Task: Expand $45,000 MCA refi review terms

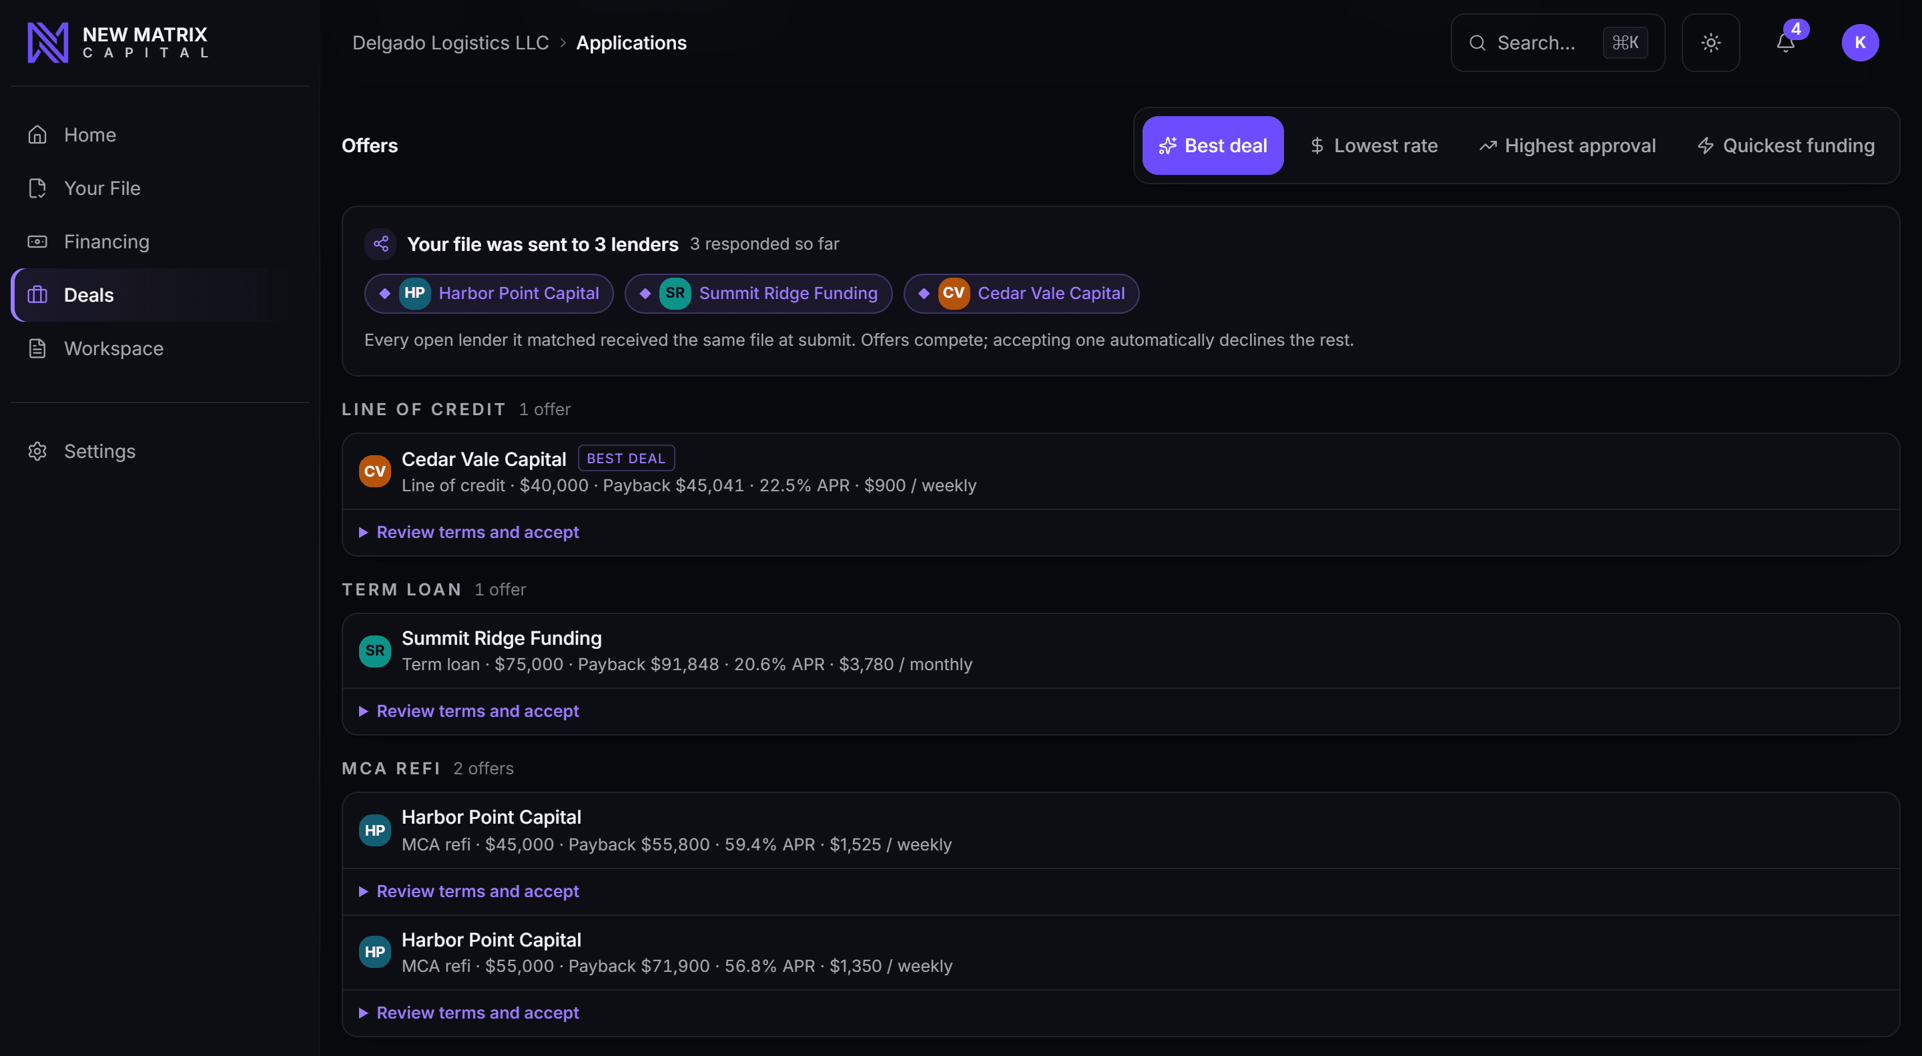Action: [x=469, y=891]
